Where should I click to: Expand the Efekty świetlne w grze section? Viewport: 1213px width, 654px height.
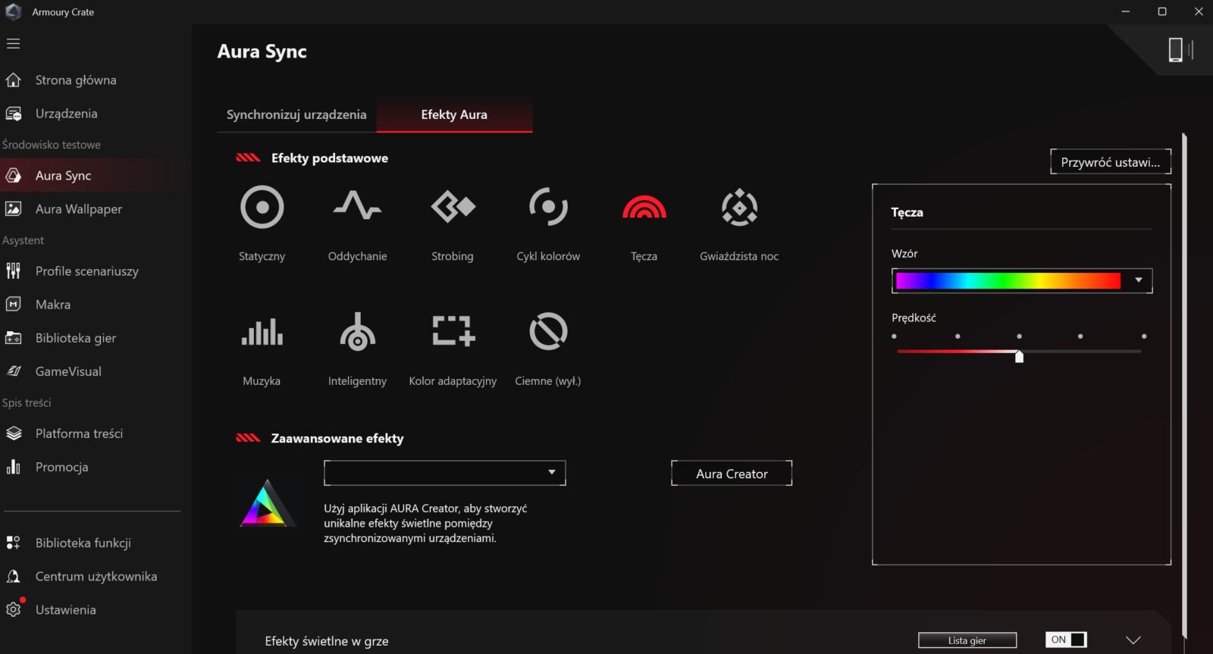point(1133,640)
